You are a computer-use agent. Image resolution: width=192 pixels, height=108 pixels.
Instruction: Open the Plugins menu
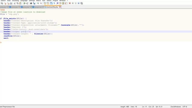click(x=55, y=1)
